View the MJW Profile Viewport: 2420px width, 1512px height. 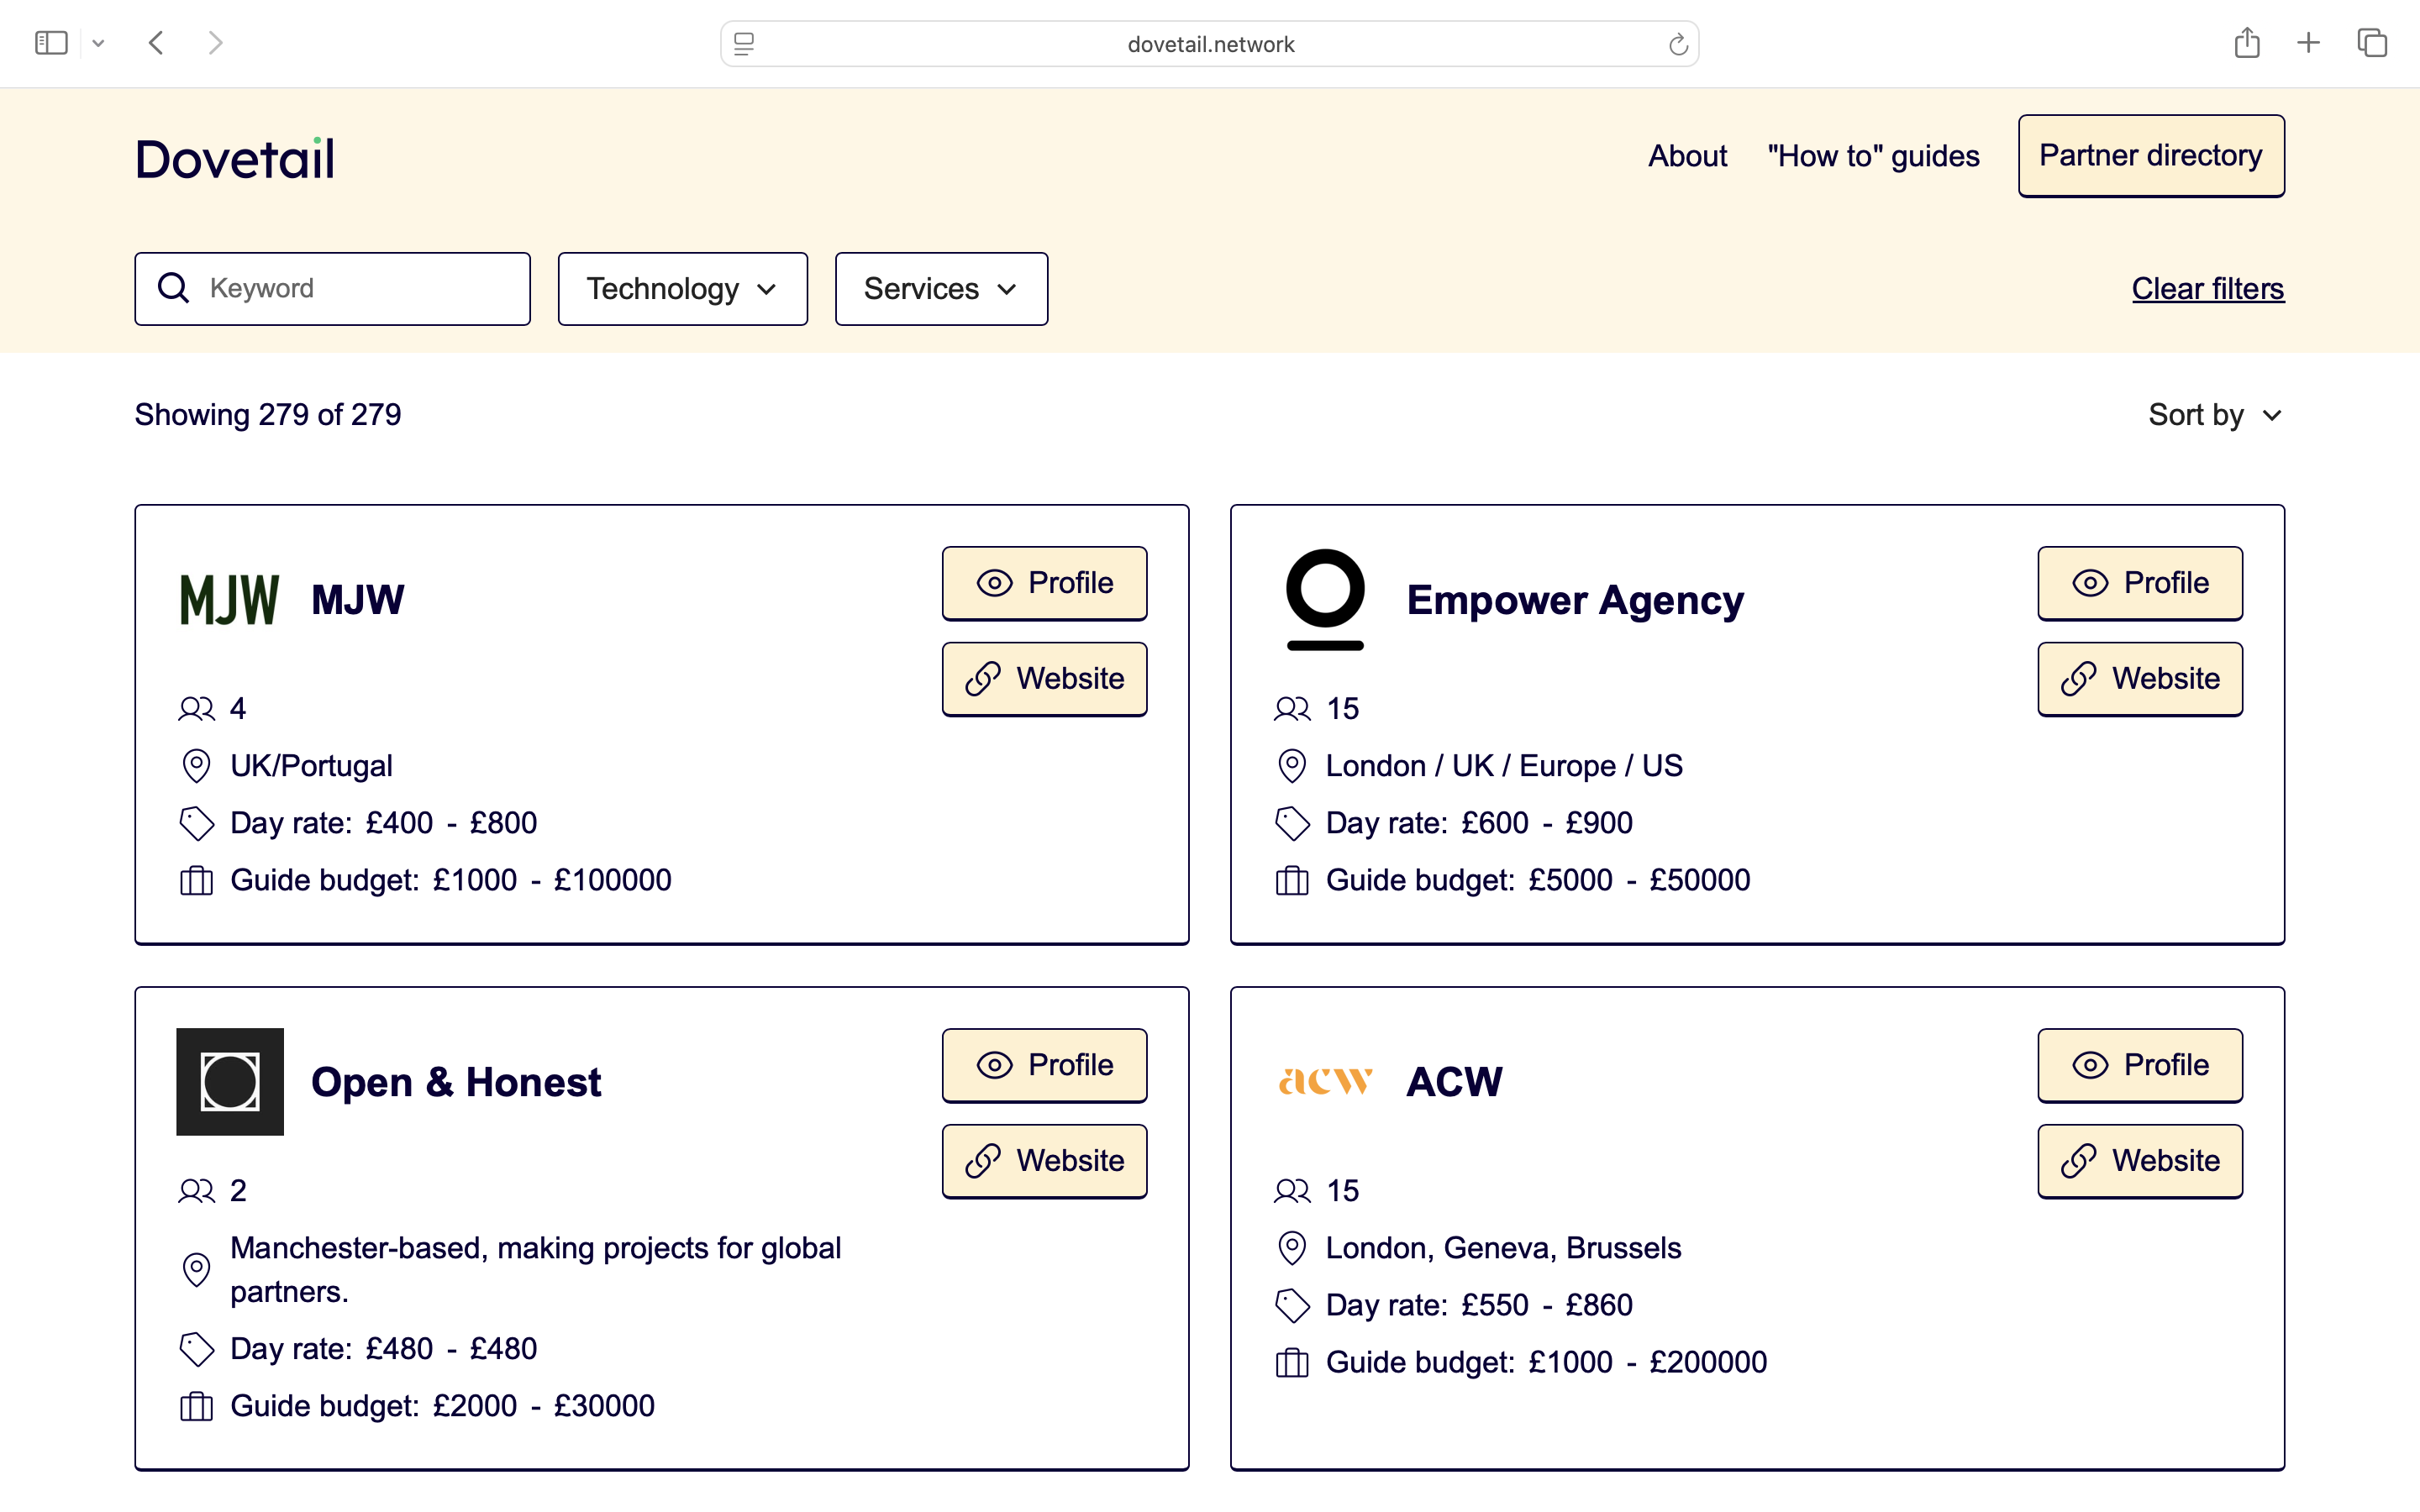1044,583
